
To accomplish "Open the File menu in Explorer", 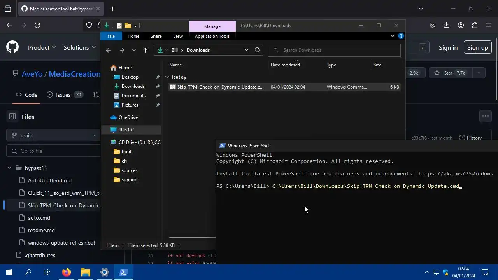I will [x=111, y=36].
